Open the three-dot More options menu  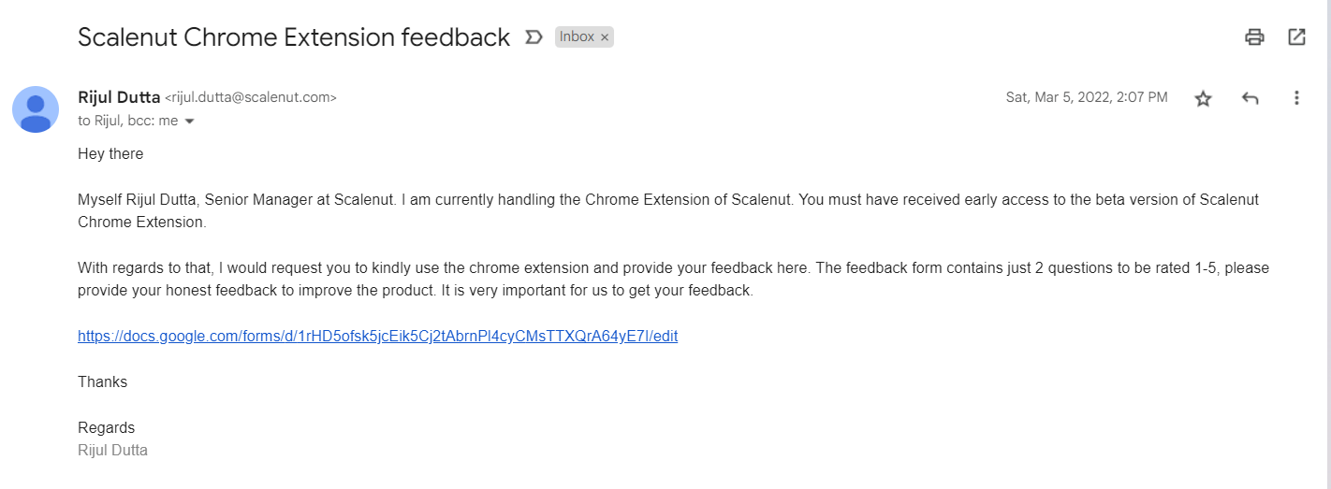click(1296, 98)
